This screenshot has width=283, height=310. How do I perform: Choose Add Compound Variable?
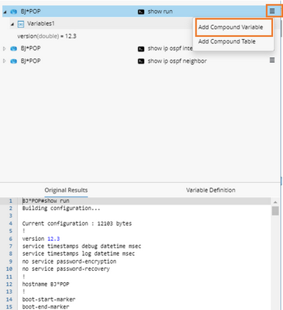230,27
